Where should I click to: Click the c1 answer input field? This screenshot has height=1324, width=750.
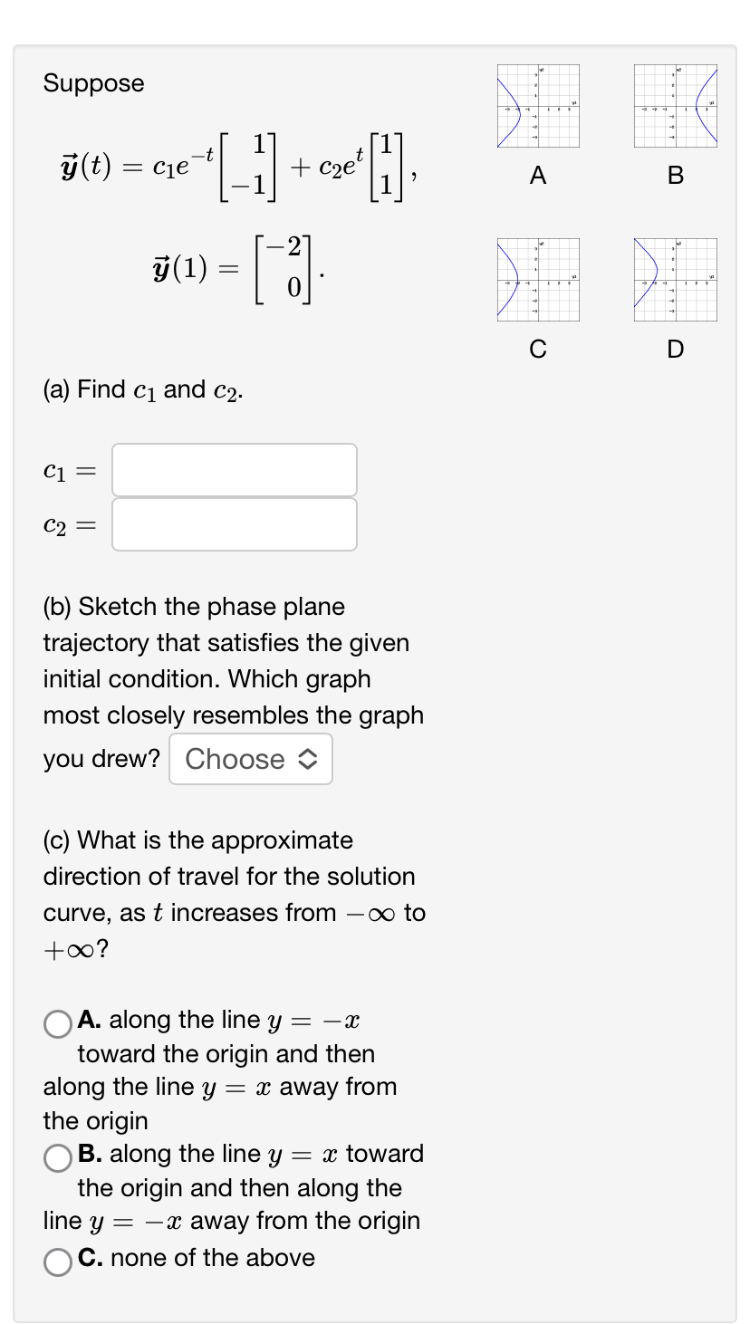click(x=234, y=469)
